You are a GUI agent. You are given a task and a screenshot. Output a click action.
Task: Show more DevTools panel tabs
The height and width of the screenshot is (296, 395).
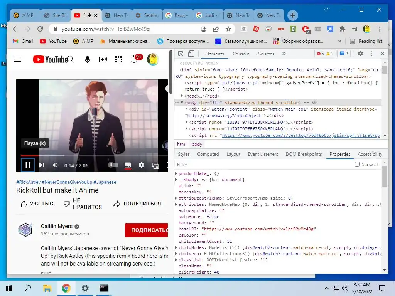click(x=284, y=54)
